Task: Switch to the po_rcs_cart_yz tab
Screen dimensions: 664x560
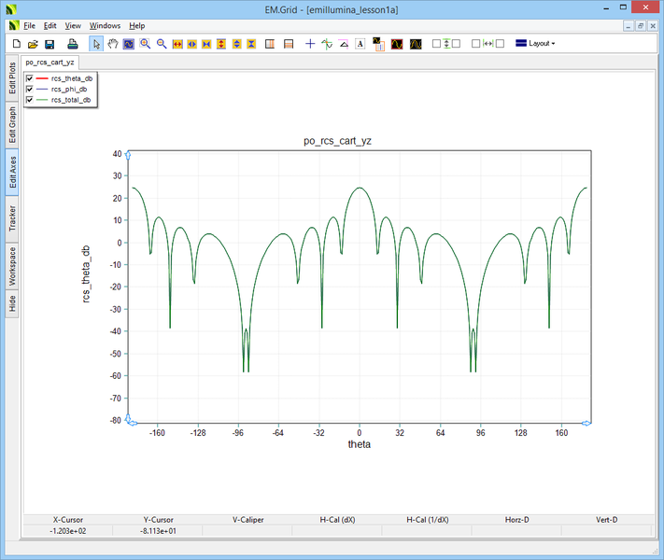Action: click(x=50, y=62)
